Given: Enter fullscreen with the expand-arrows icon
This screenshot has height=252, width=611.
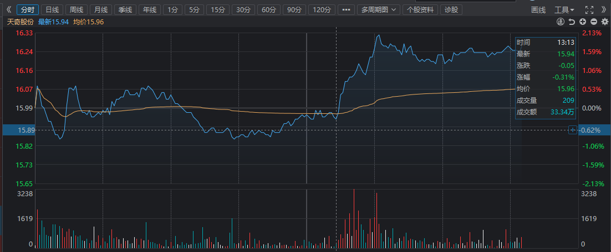Looking at the screenshot, I should click(589, 10).
